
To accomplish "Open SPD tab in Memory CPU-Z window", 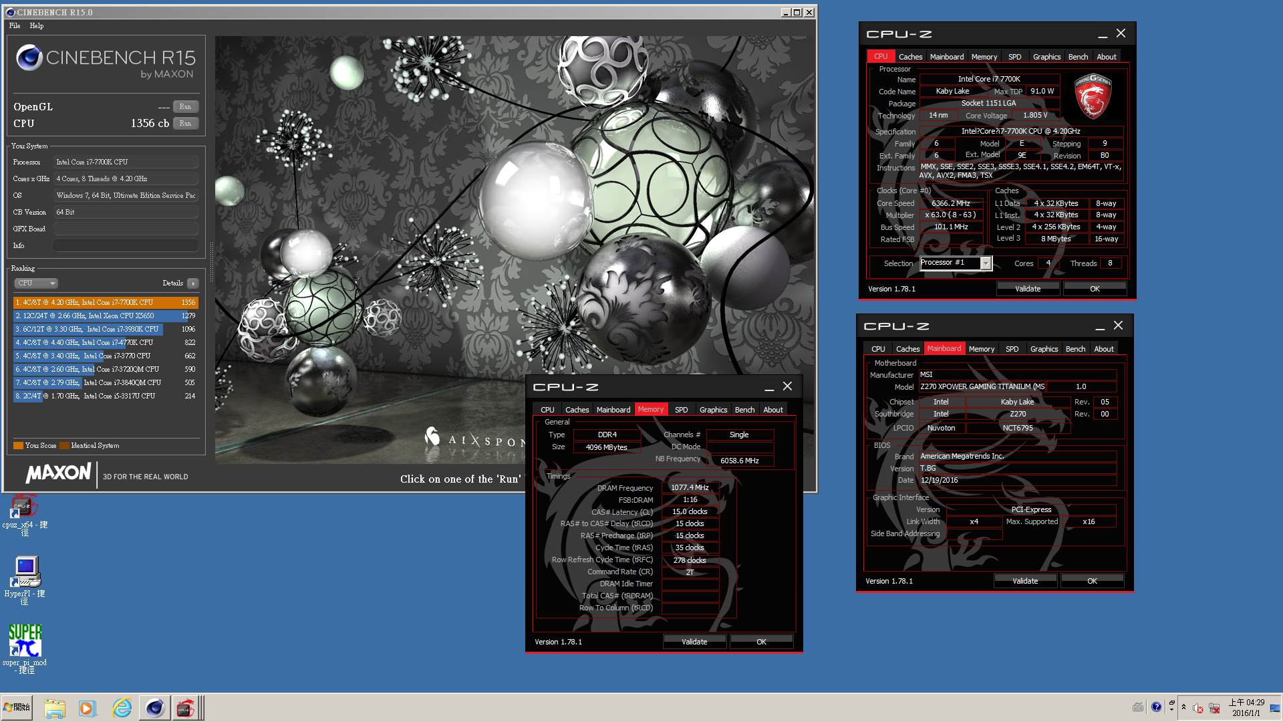I will [x=681, y=410].
